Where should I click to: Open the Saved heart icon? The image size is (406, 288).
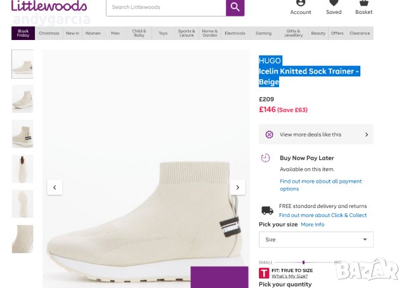tap(334, 4)
